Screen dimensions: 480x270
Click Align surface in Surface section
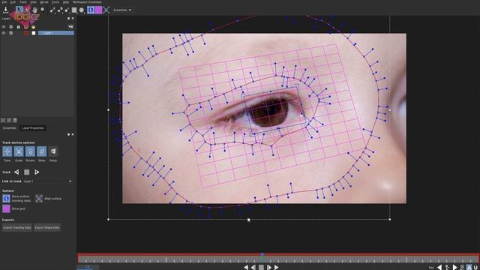pyautogui.click(x=39, y=199)
